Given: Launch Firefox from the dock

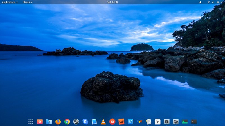Looking at the screenshot, I should (x=58, y=122).
